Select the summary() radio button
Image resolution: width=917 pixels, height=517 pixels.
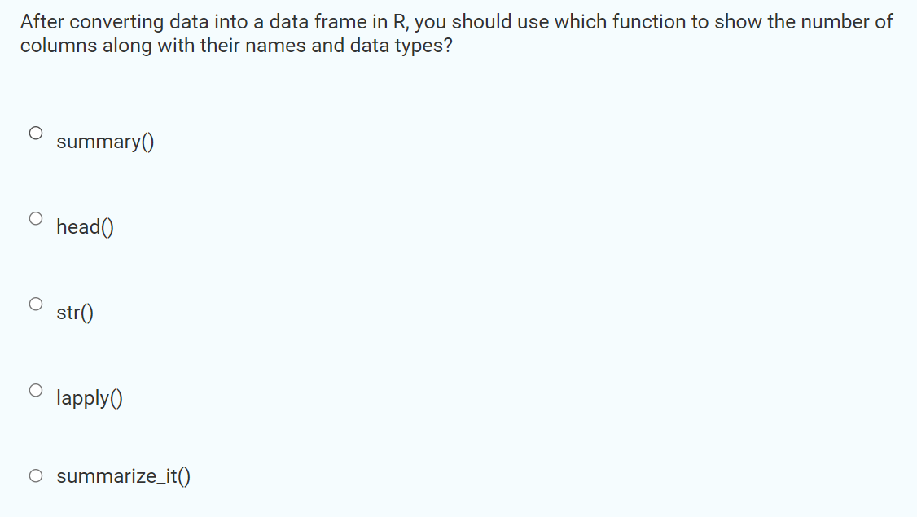(36, 133)
